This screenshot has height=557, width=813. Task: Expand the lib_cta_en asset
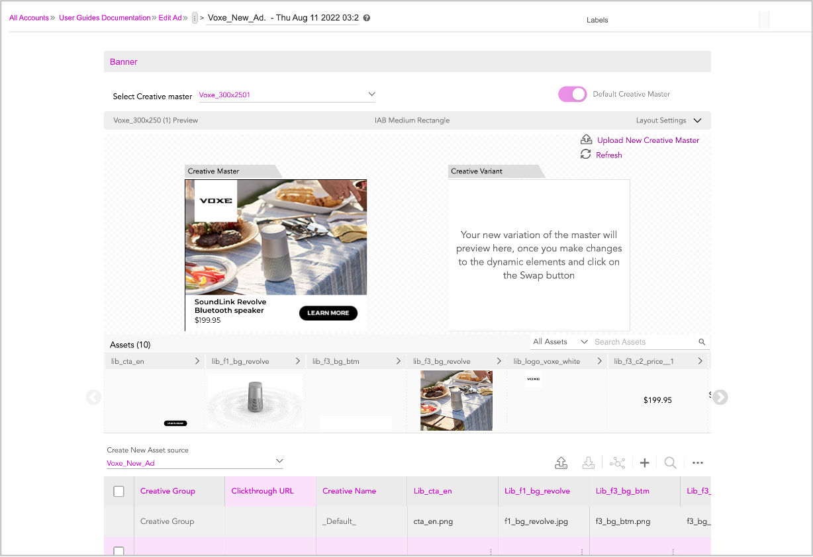tap(197, 361)
